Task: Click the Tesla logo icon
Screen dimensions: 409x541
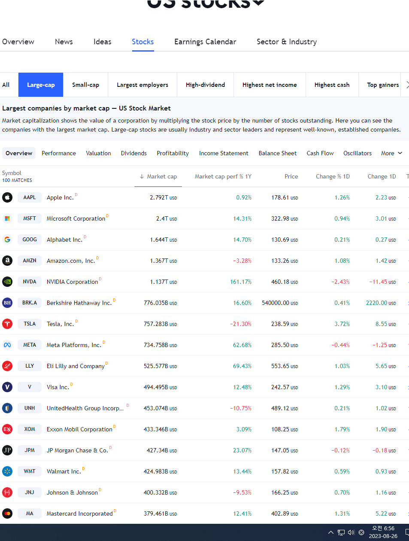Action: tap(7, 324)
